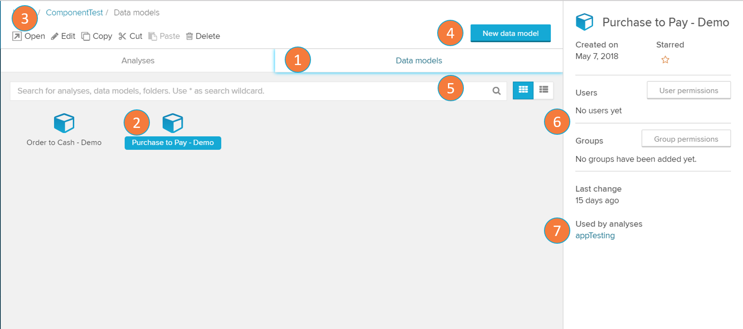Click the Delete trash icon
The image size is (743, 329).
(x=189, y=36)
